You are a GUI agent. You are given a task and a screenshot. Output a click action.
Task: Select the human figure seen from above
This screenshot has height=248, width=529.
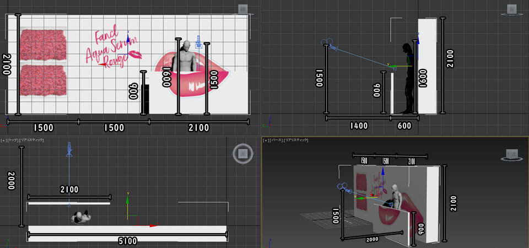pos(80,218)
